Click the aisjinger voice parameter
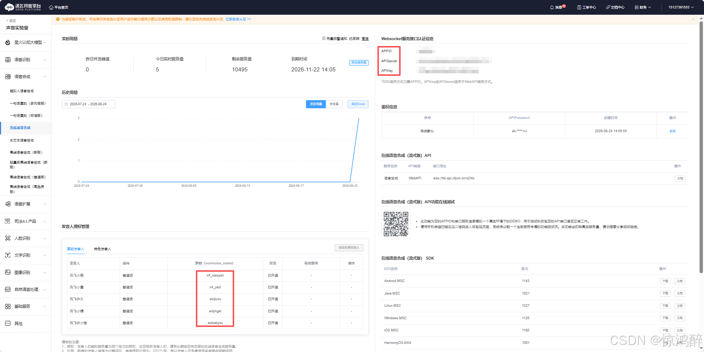Screen dimensions: 704x352 215,311
